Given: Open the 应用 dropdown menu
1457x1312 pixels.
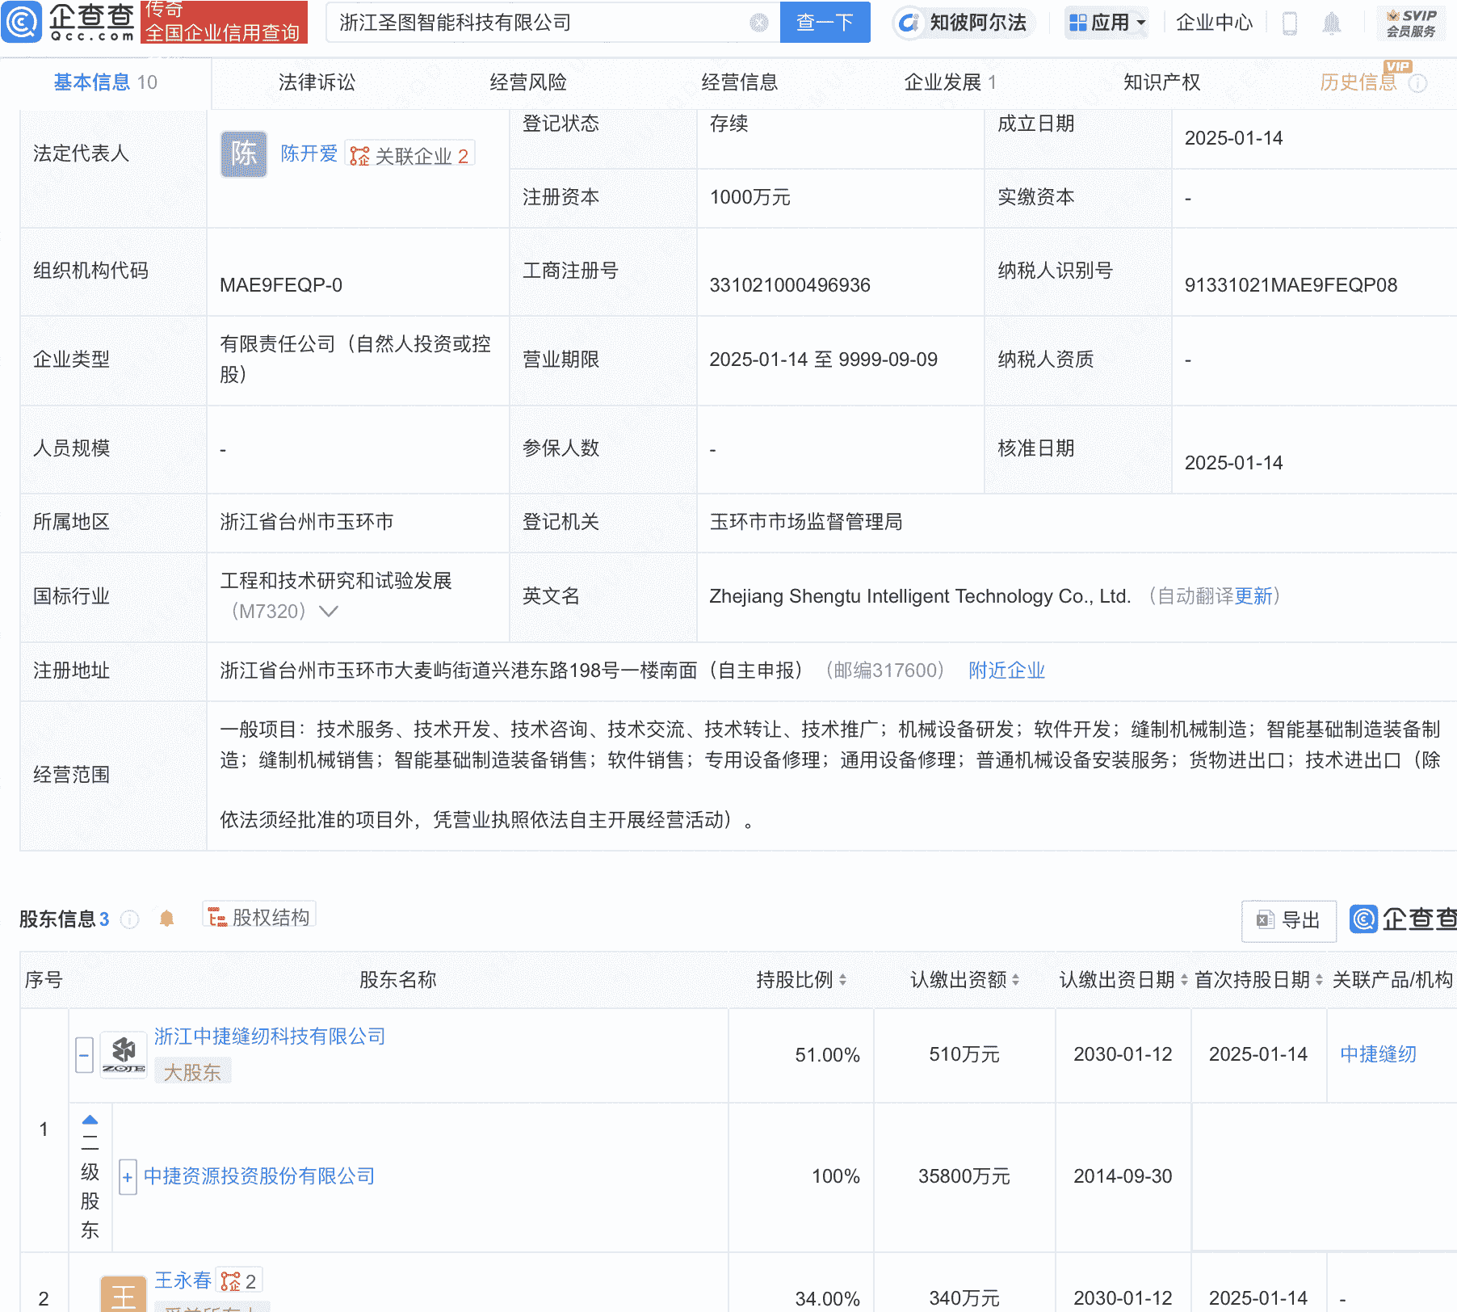Looking at the screenshot, I should [x=1106, y=23].
